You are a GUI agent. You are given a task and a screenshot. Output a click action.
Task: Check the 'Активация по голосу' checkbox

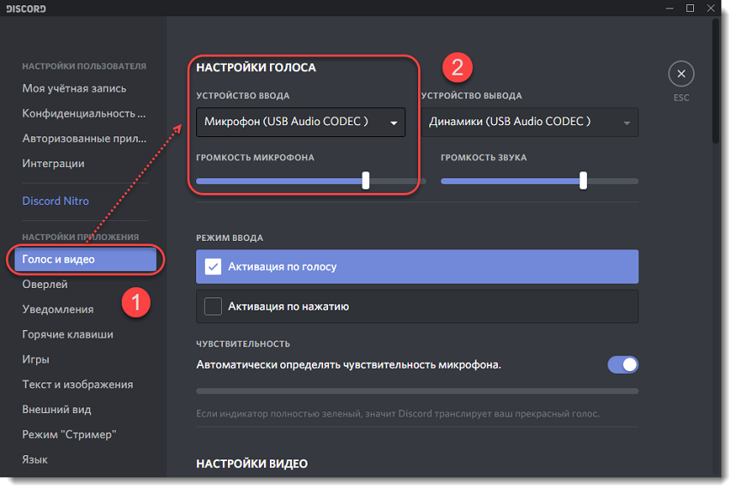(x=213, y=267)
